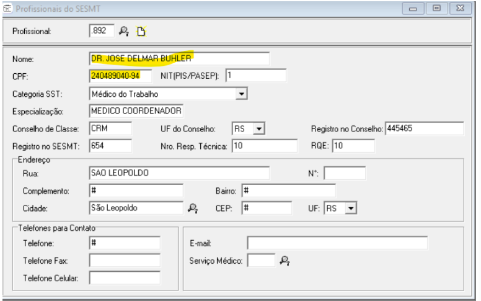Select the NIT(PIS/PASEP) field
Image resolution: width=481 pixels, height=301 pixels.
click(255, 76)
